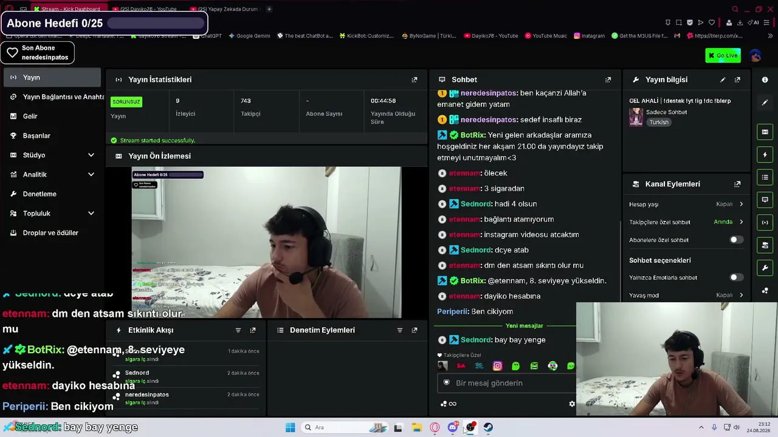This screenshot has height=437, width=778.
Task: Open the Google Gemini bookmark
Action: pos(249,36)
